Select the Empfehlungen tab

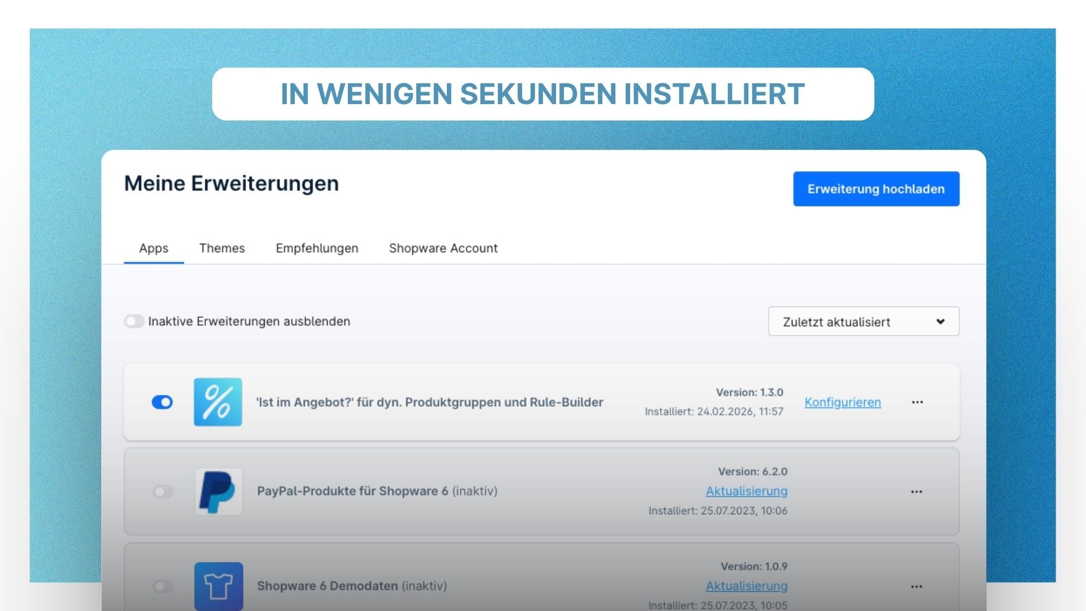317,248
